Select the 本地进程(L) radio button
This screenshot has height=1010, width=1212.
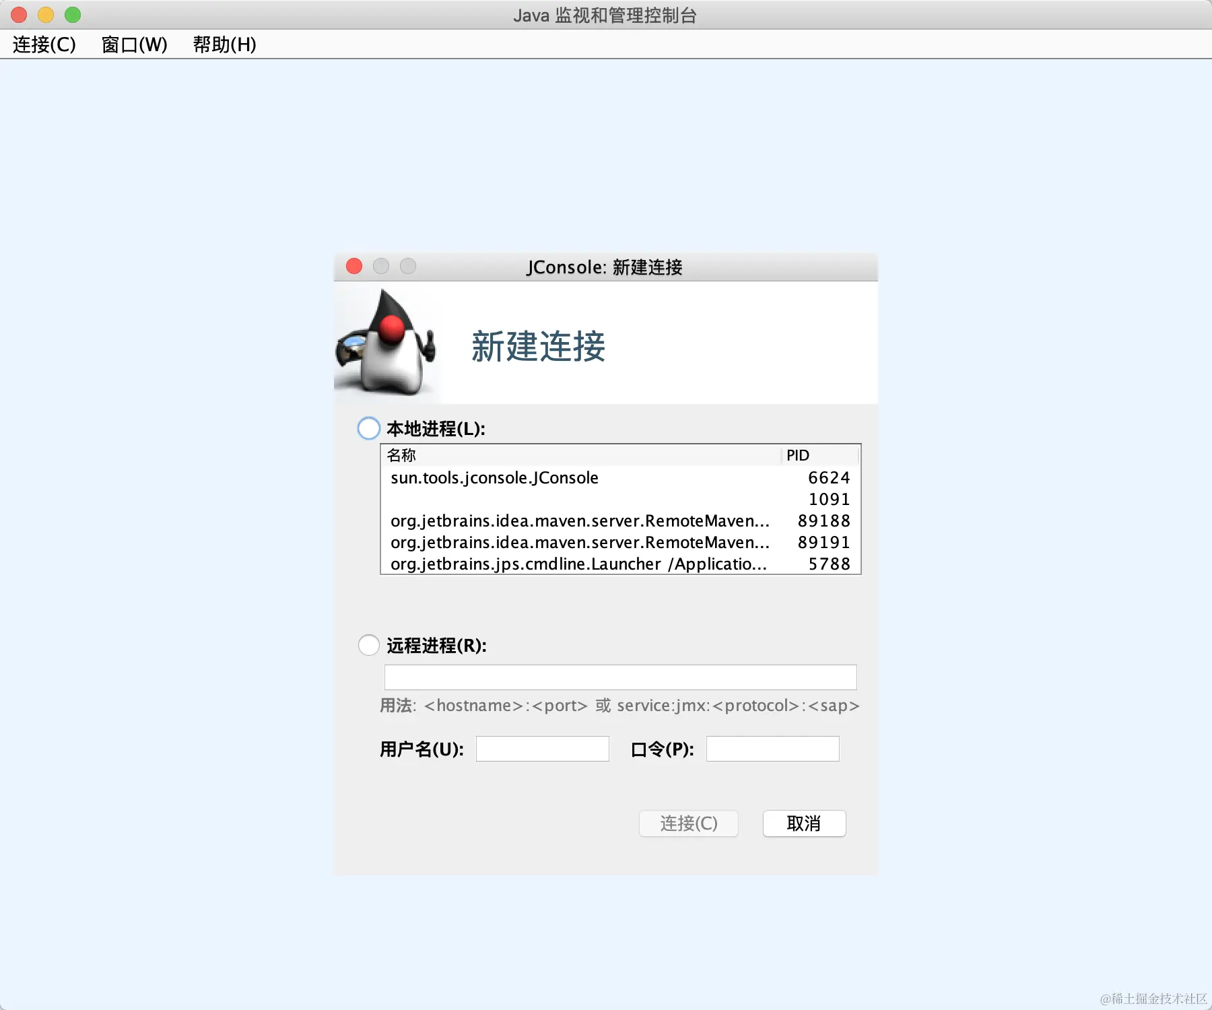[x=368, y=428]
